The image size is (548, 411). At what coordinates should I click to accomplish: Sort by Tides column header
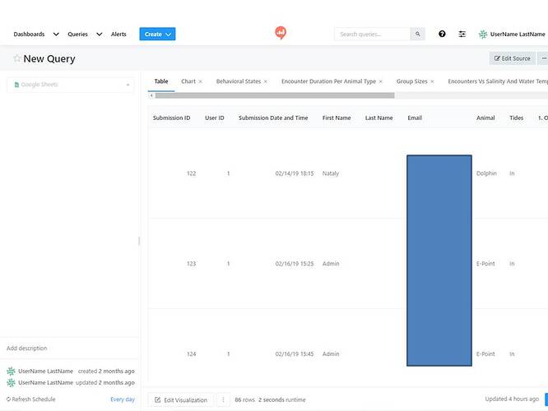[x=516, y=118]
